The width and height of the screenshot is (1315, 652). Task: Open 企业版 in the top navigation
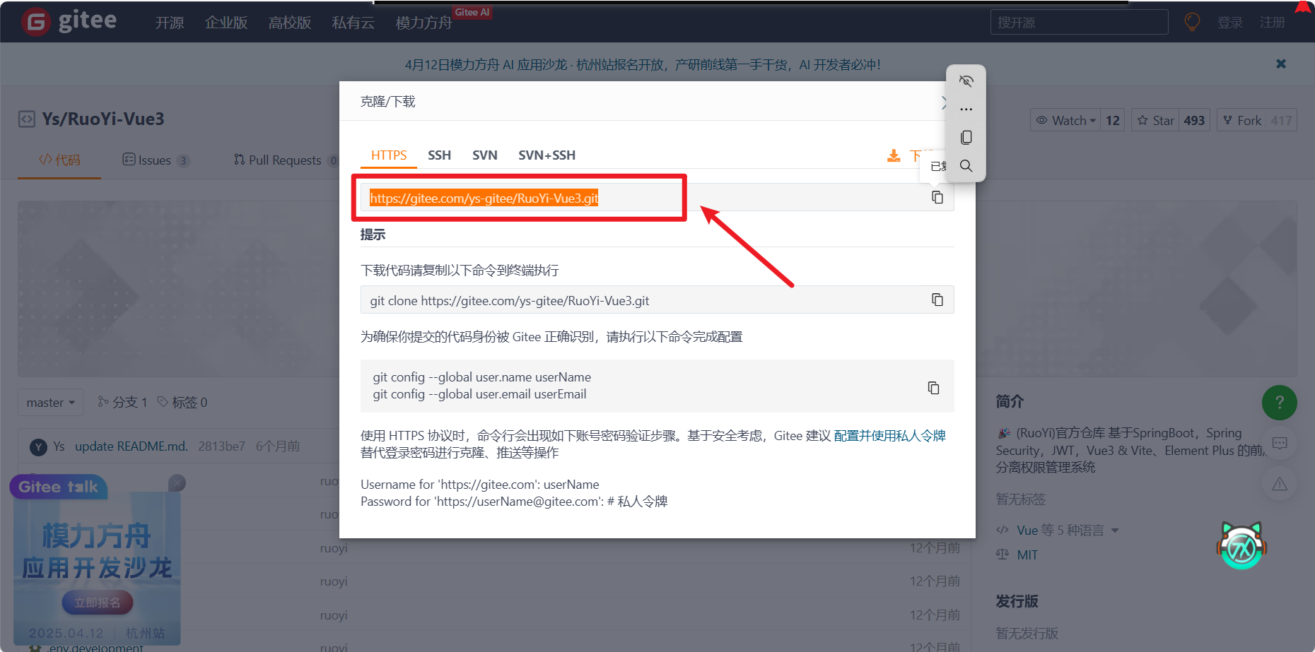[x=226, y=23]
